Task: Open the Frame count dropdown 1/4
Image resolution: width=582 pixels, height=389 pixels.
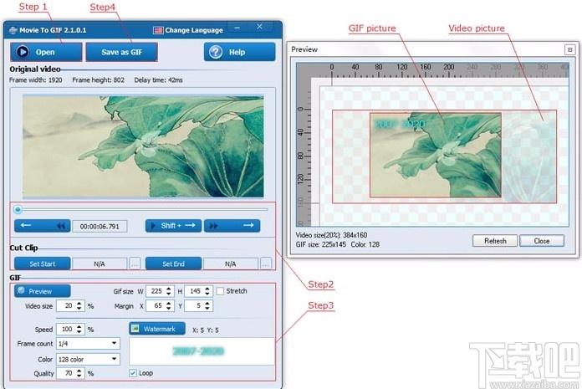Action: coord(88,343)
